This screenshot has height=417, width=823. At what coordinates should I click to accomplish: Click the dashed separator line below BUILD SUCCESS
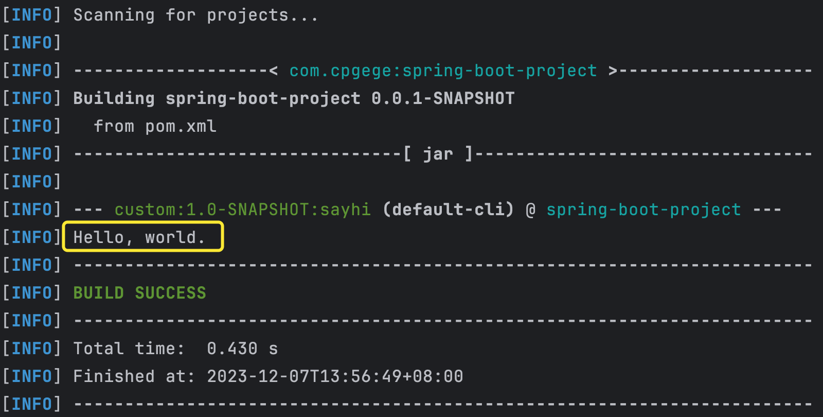(443, 321)
